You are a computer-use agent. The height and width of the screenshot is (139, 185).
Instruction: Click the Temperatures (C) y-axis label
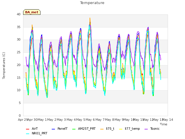point(4,65)
